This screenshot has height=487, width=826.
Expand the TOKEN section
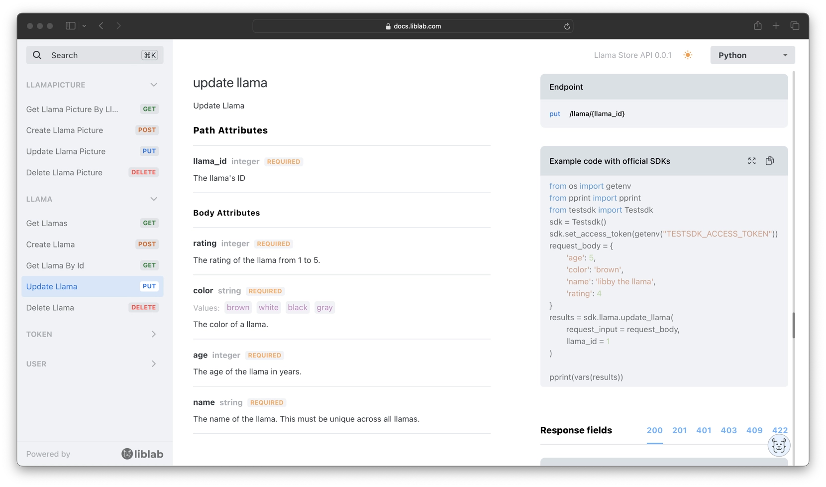(154, 334)
